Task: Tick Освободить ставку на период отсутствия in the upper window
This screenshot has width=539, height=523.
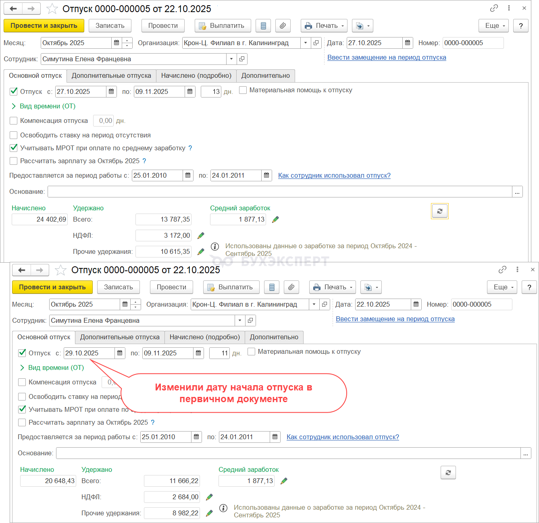Action: point(14,135)
